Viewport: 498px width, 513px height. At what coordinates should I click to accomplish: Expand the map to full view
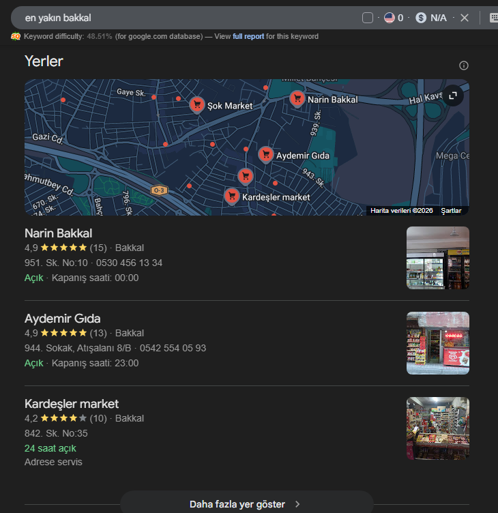(453, 96)
